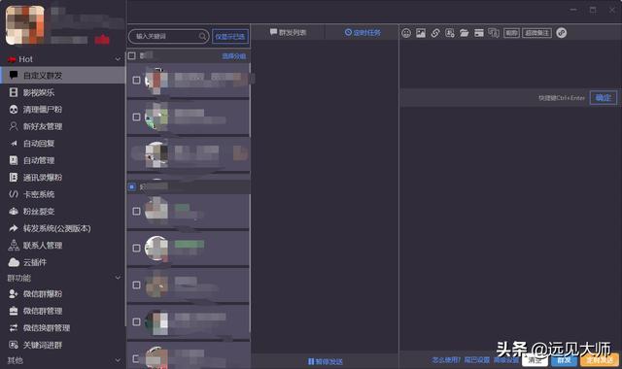Collapse the Hot section chevron
Screen dimensions: 622x369
point(118,59)
